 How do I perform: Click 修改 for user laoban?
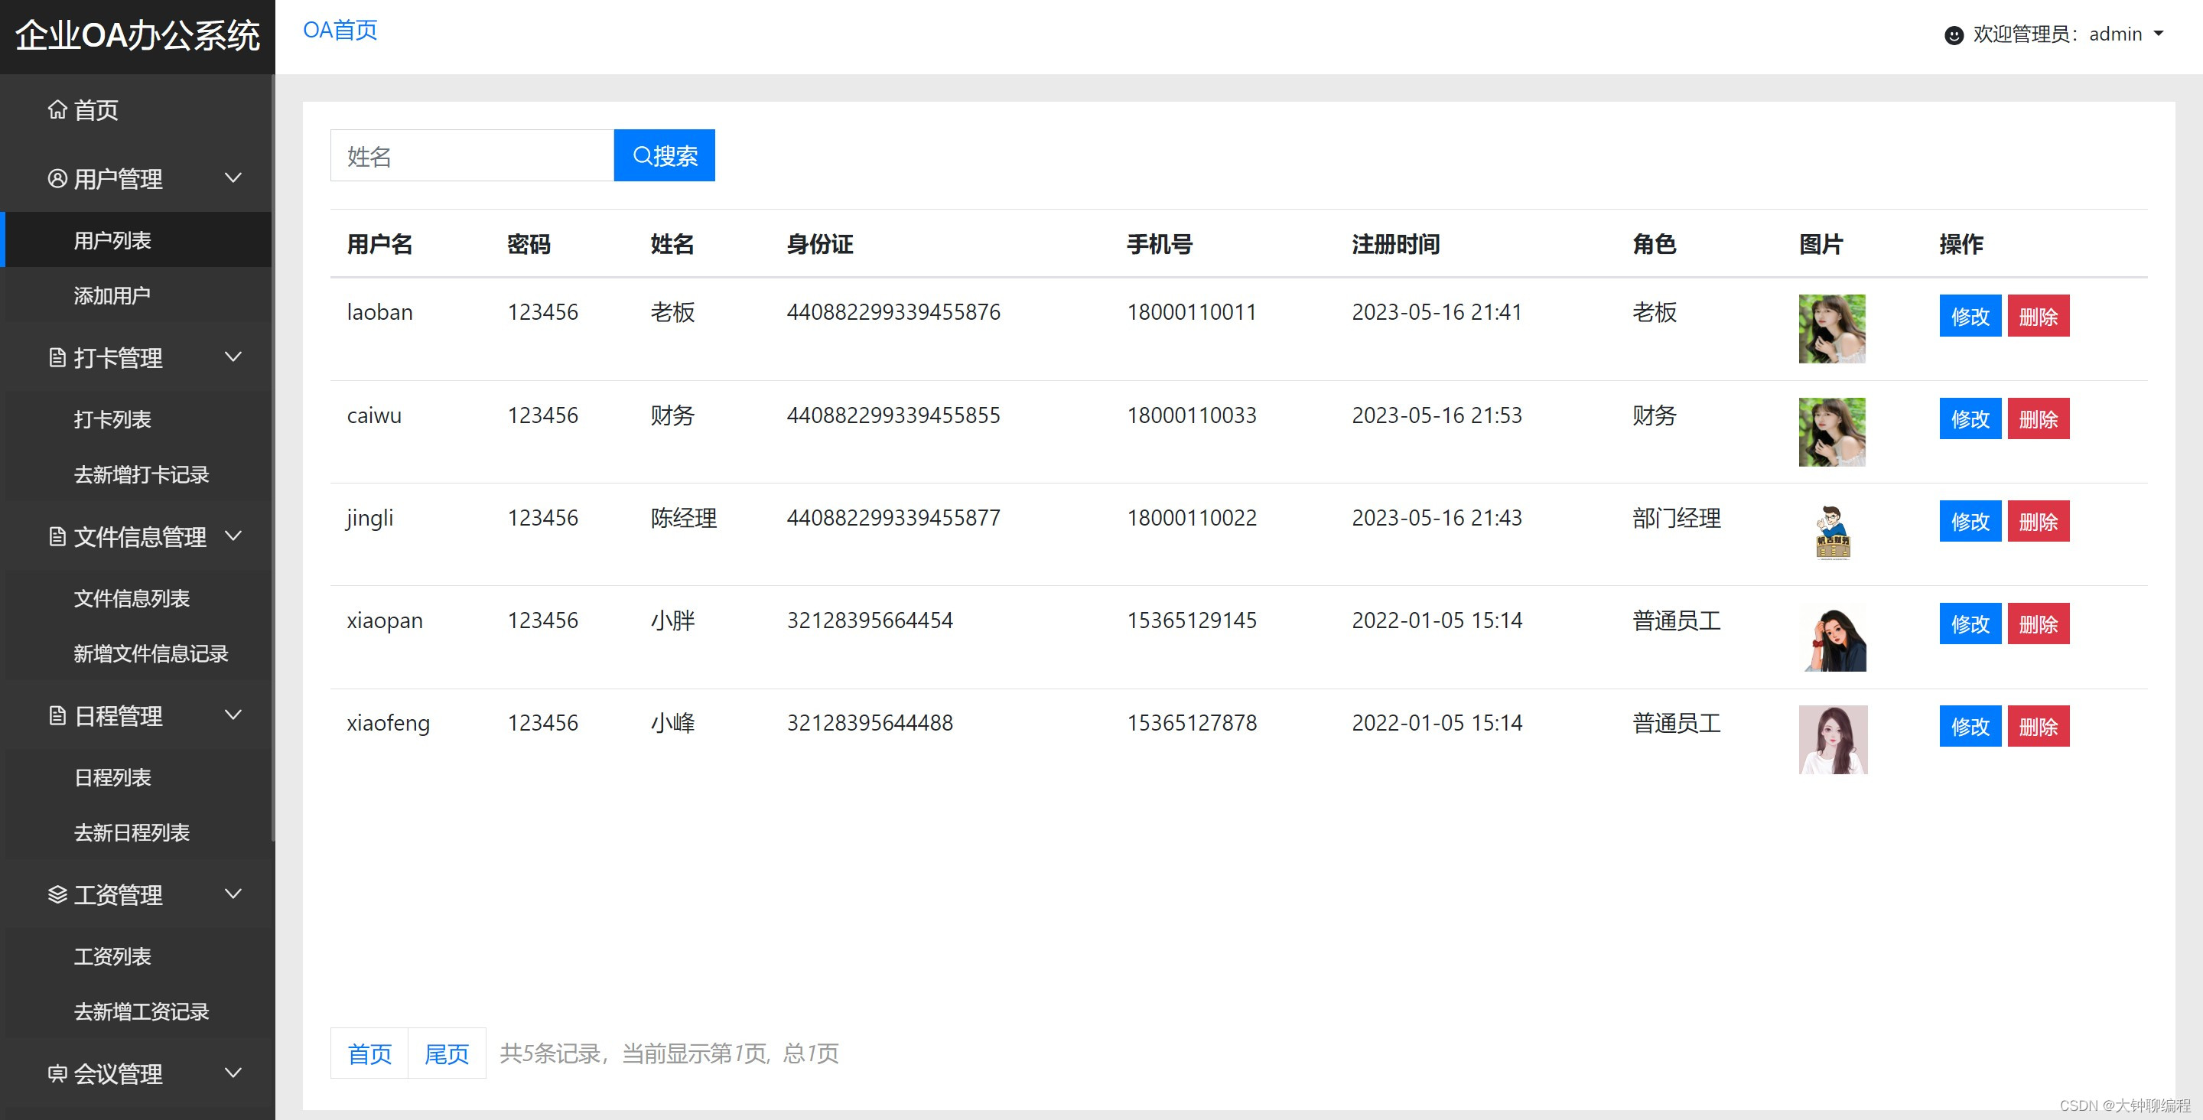[x=1970, y=317]
